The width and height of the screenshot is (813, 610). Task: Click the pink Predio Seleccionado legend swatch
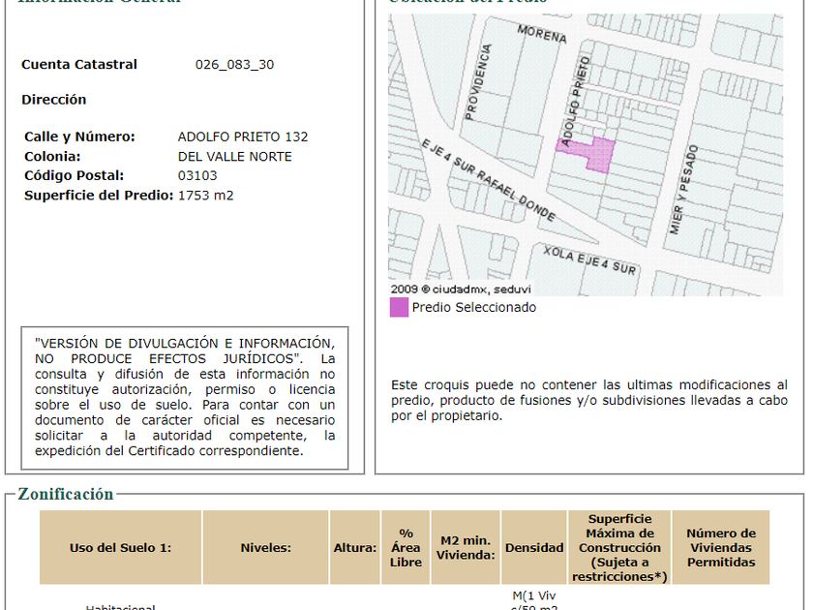coord(399,308)
